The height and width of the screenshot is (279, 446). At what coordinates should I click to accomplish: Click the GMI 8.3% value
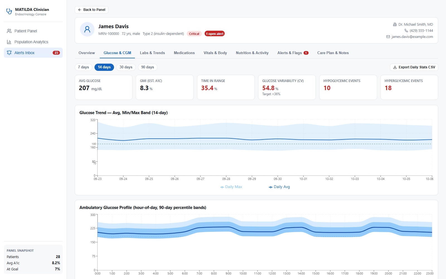click(146, 88)
